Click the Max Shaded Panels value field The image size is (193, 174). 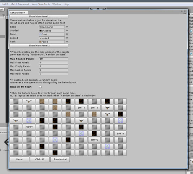click(x=53, y=59)
